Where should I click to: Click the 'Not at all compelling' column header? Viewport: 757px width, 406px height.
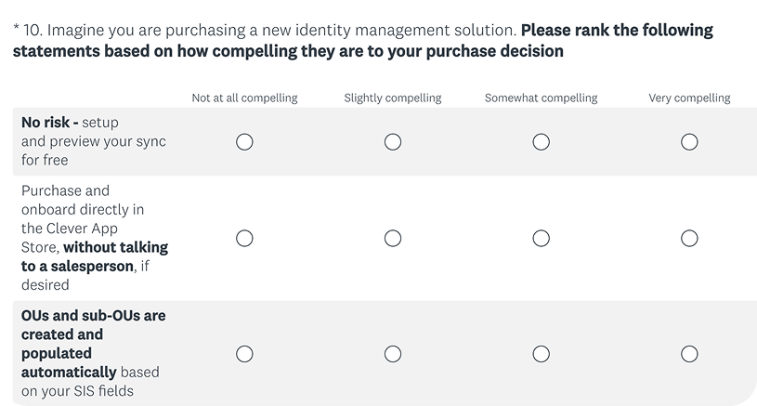point(244,98)
